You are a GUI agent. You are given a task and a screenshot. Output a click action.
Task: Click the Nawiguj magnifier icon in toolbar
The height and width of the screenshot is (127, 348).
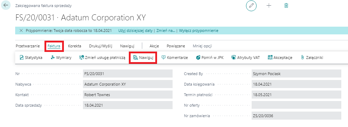coord(136,58)
